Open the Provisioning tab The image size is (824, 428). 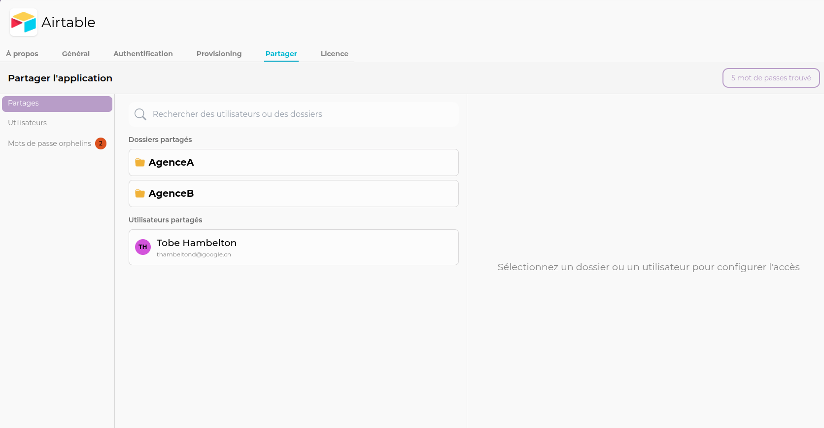219,54
